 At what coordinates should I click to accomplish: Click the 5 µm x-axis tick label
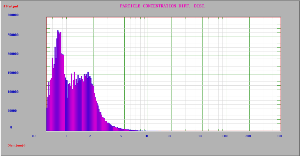tap(121, 136)
